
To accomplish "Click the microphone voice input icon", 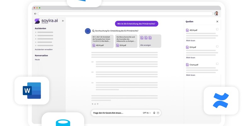I will (x=154, y=113).
